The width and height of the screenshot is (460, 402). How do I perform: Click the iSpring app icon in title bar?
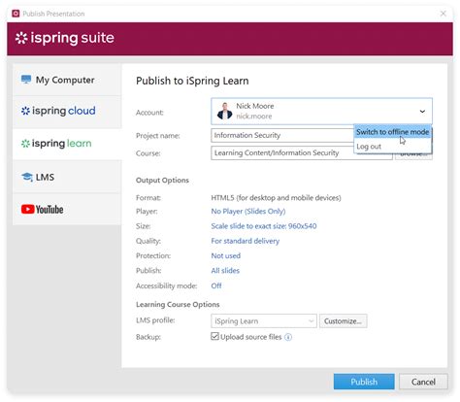16,14
